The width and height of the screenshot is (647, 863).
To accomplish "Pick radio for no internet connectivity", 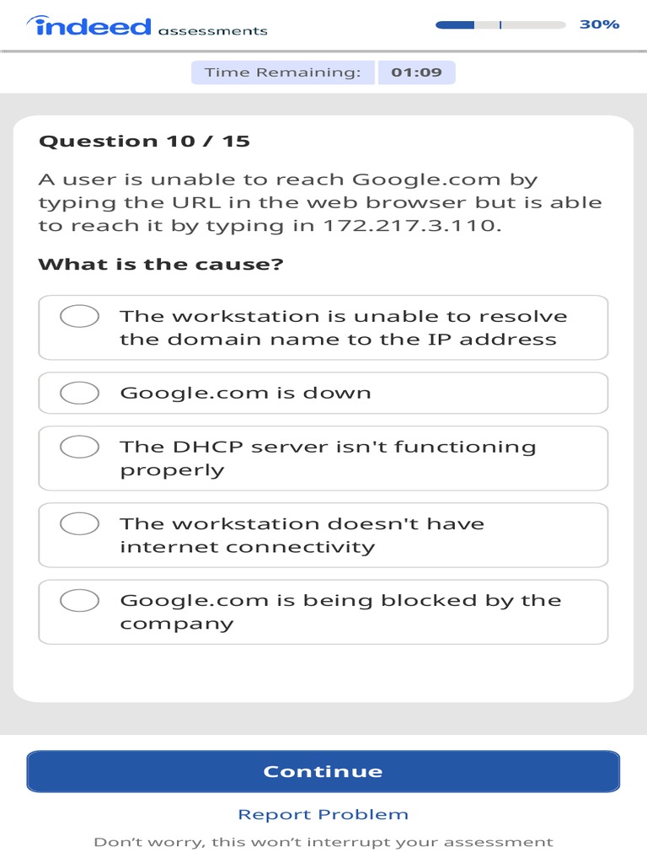I will tap(80, 523).
